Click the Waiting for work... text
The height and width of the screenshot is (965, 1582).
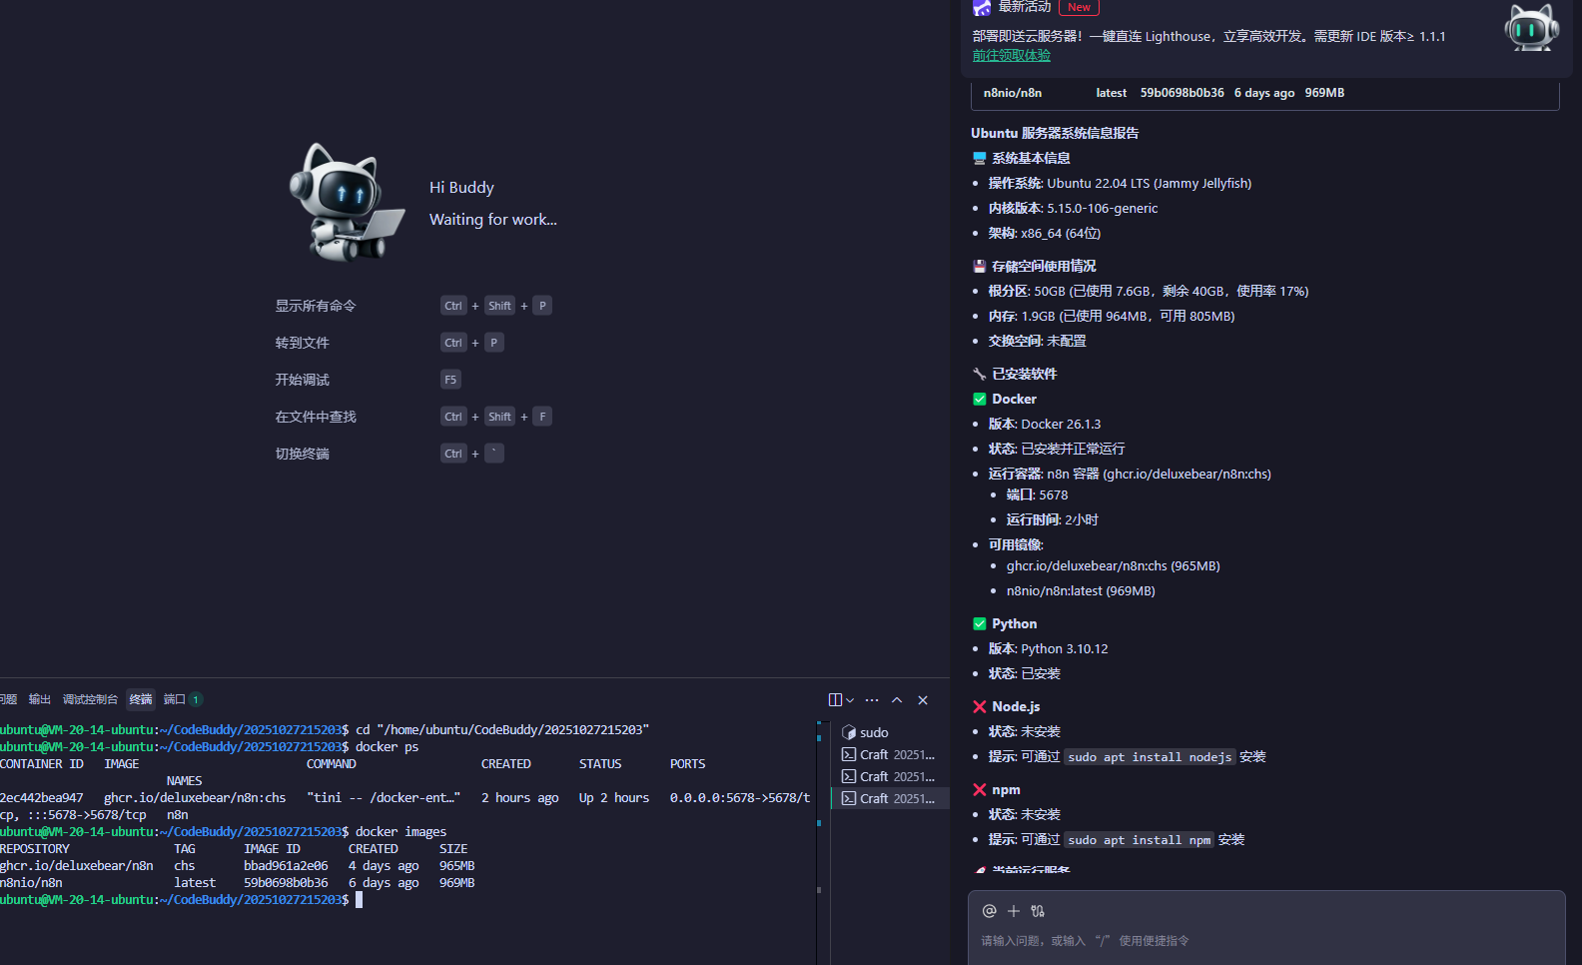coord(493,220)
